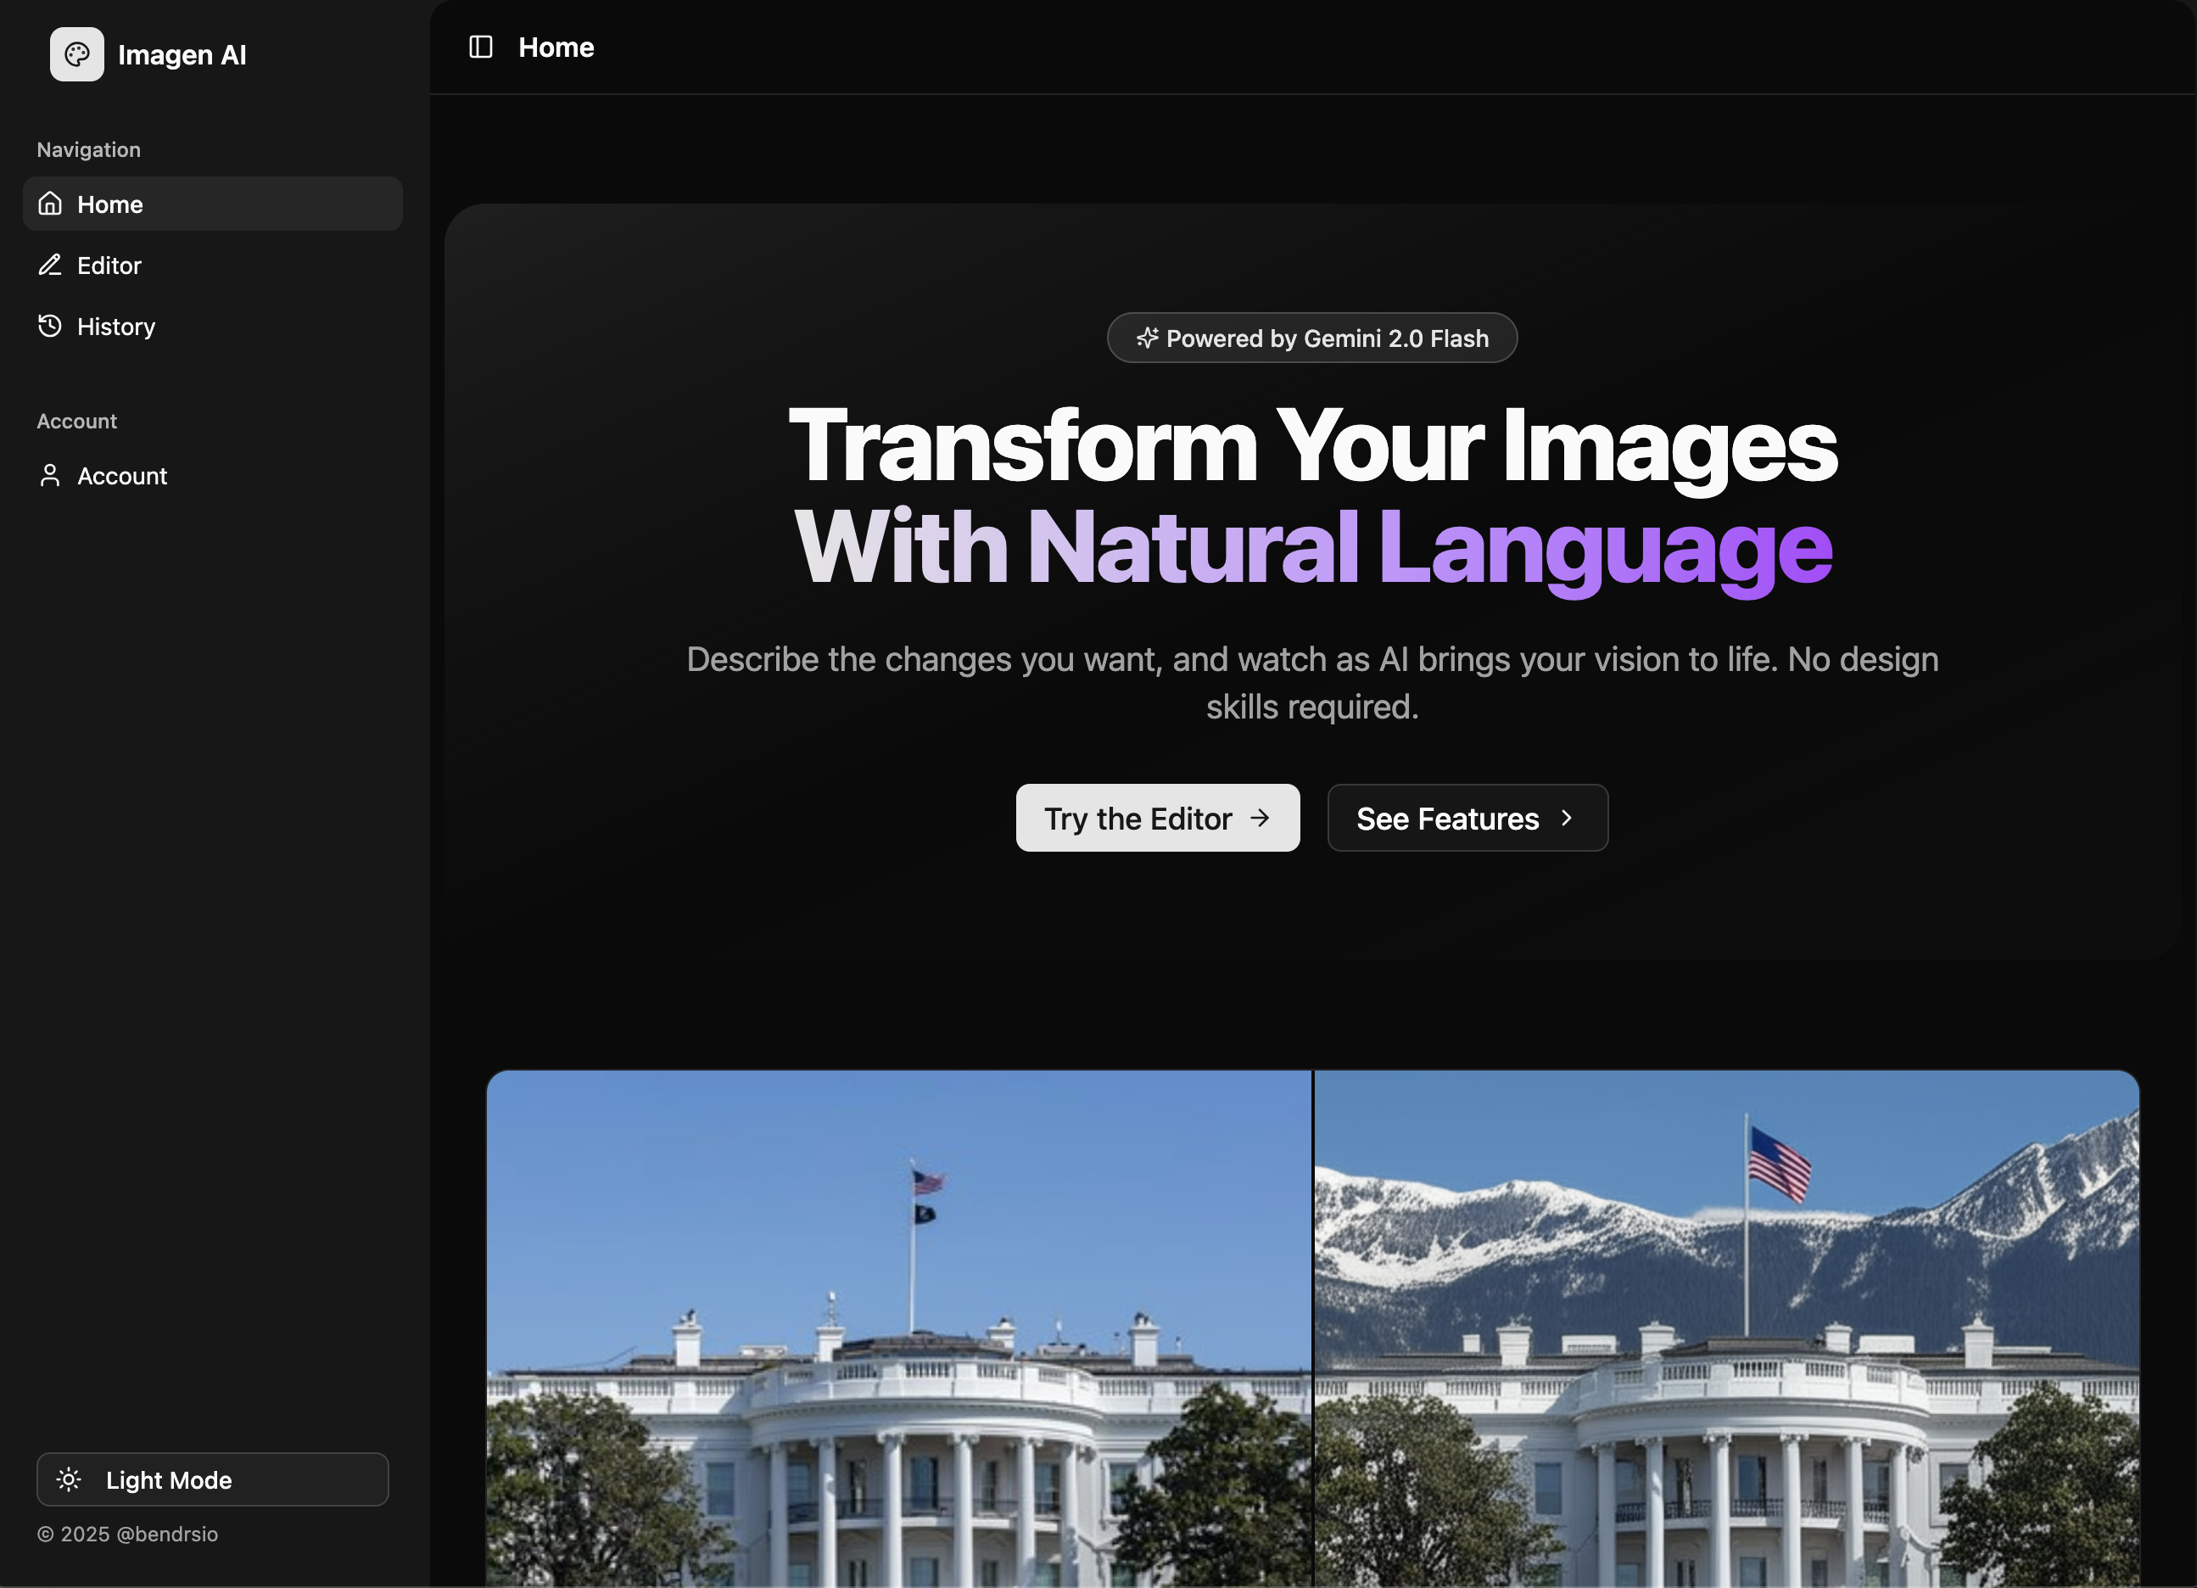Click the History clock icon
The height and width of the screenshot is (1588, 2197).
(50, 326)
